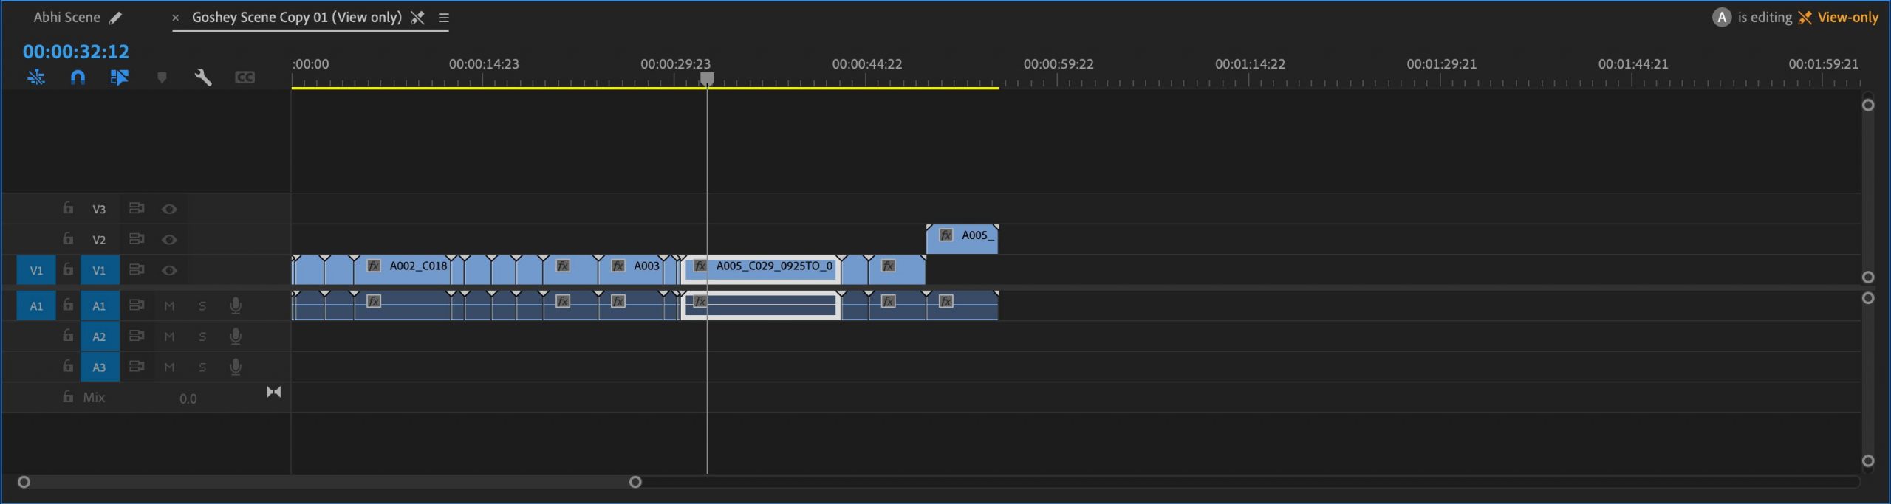This screenshot has width=1891, height=504.
Task: Toggle the Snap in Timeline magnet icon
Action: tap(78, 77)
